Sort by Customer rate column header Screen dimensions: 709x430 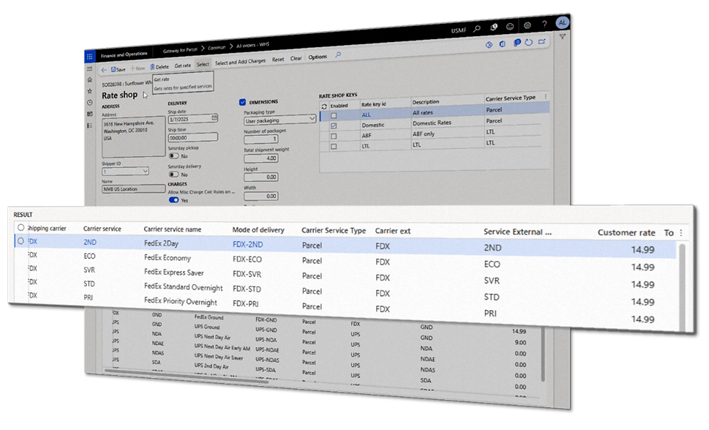pyautogui.click(x=627, y=233)
